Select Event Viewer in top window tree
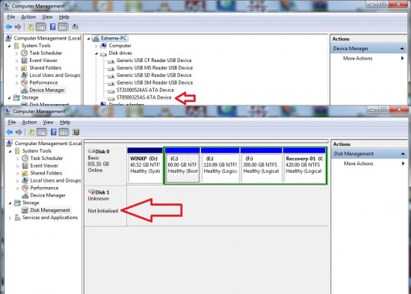411x294 pixels. [43, 61]
